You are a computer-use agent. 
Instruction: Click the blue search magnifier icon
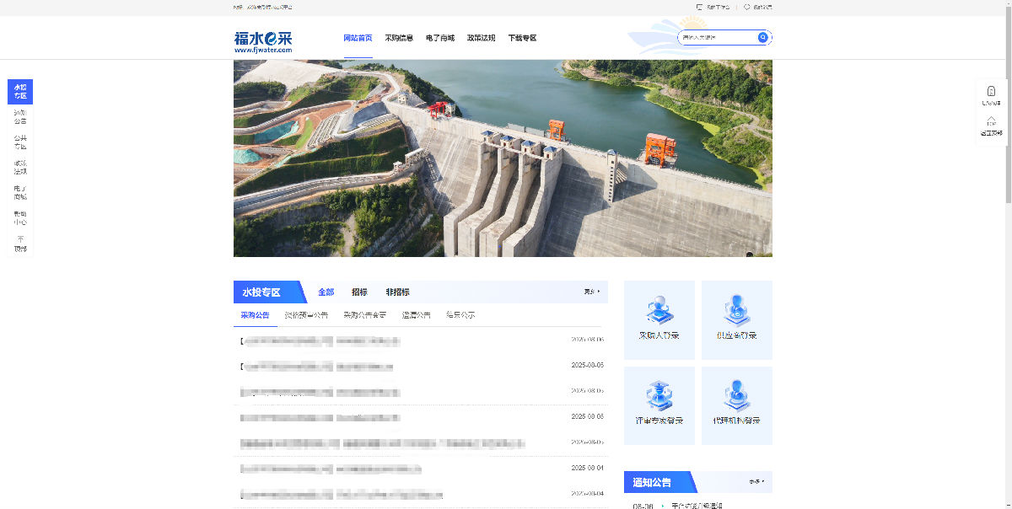click(x=762, y=37)
